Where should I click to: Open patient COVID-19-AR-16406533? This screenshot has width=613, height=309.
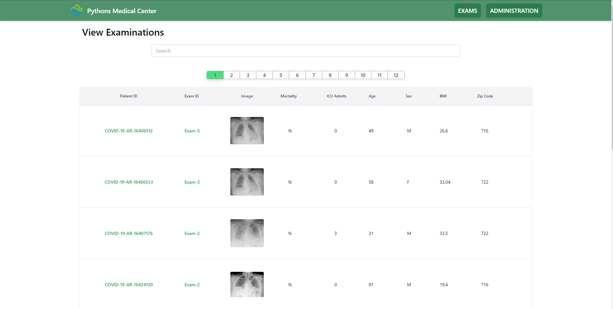[x=129, y=182]
